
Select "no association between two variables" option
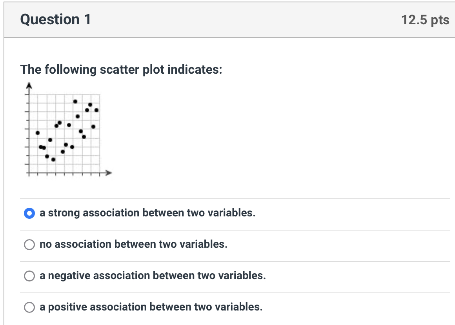point(29,244)
